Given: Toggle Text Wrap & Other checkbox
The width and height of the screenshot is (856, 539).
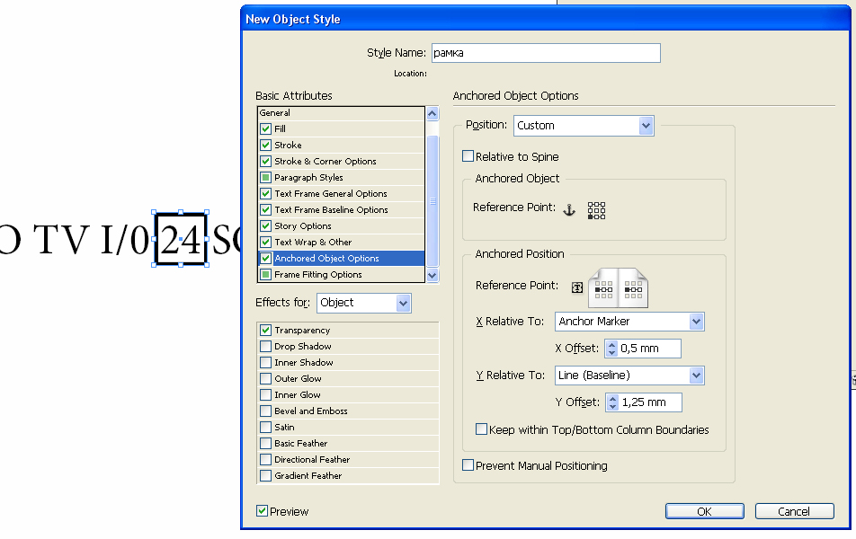Looking at the screenshot, I should (266, 242).
